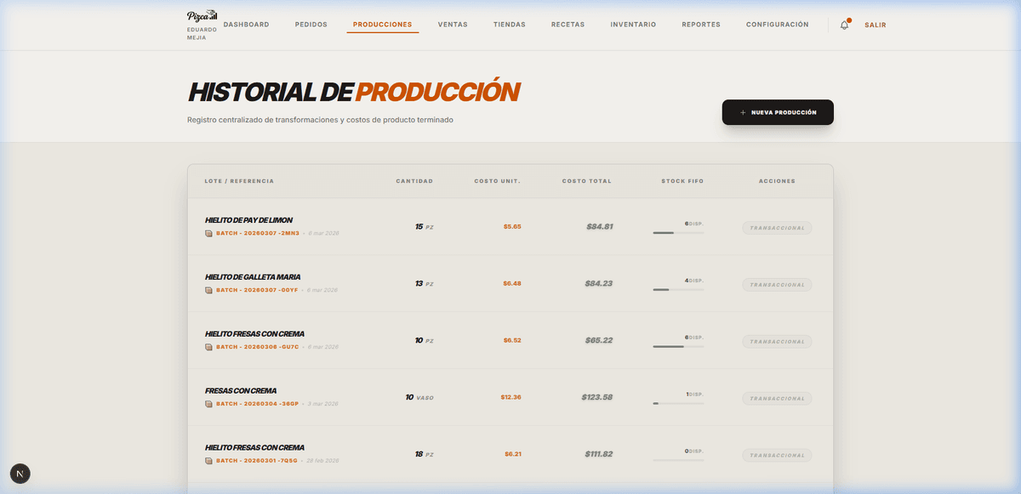Navigate to RECETAS

click(x=567, y=24)
